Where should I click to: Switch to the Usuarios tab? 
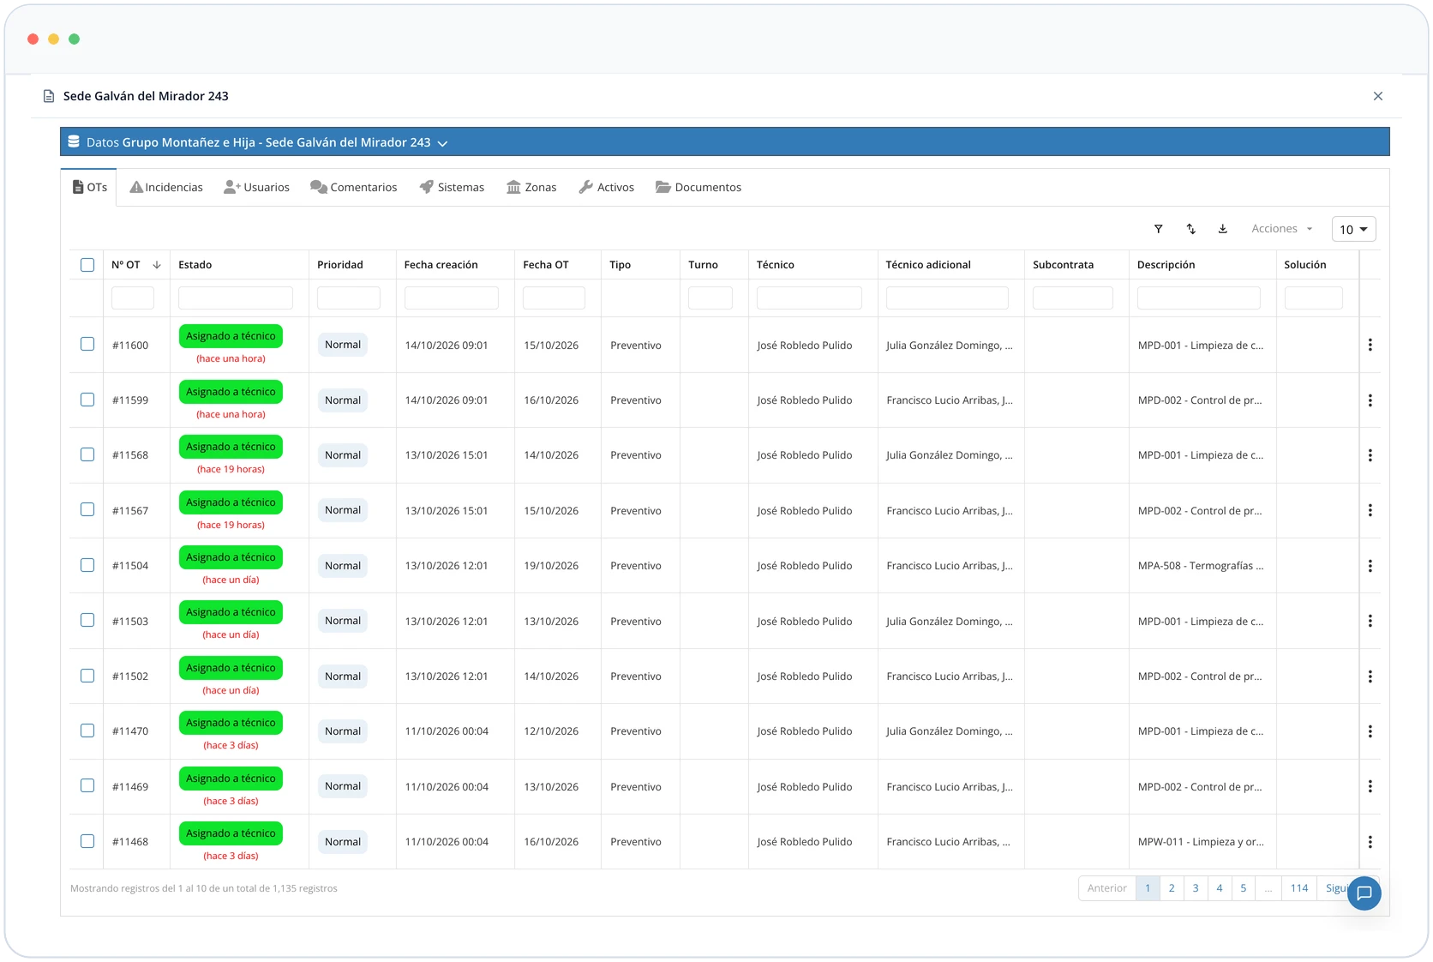click(256, 187)
